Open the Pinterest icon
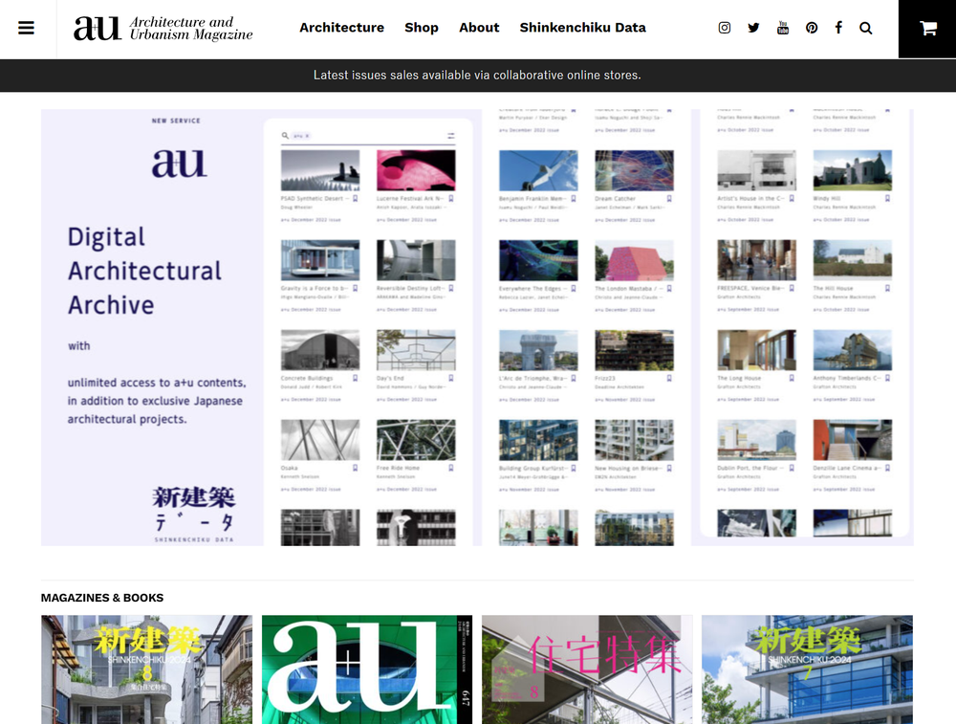The image size is (956, 724). pos(812,28)
